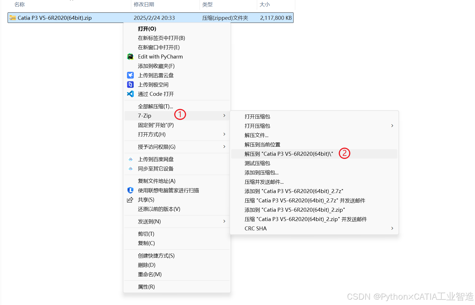
Task: Choose 上传到百度网盘
Action: pos(177,159)
